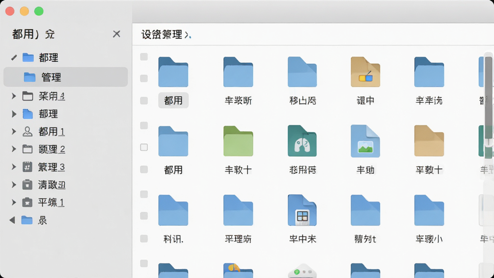Click the outlined folder icon beside 颐理2
This screenshot has width=494, height=278.
tap(27, 149)
